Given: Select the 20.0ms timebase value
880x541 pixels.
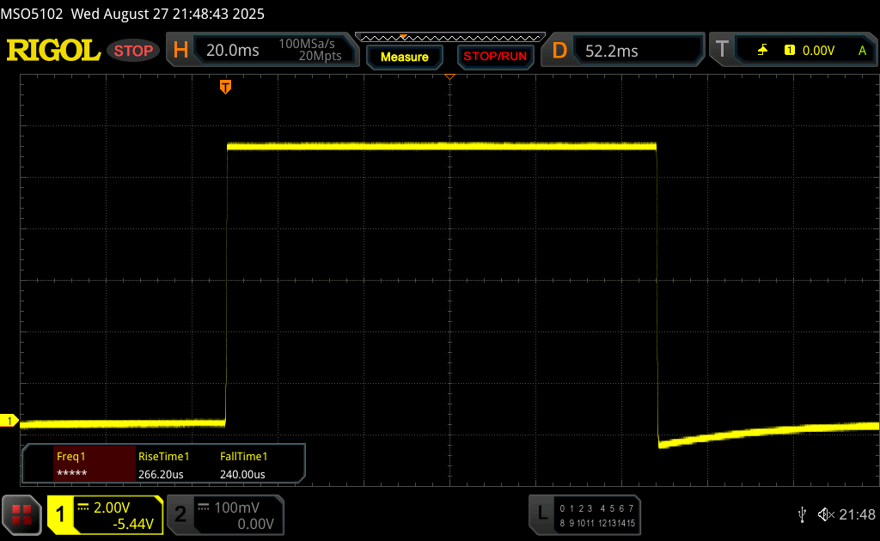Looking at the screenshot, I should tap(232, 51).
